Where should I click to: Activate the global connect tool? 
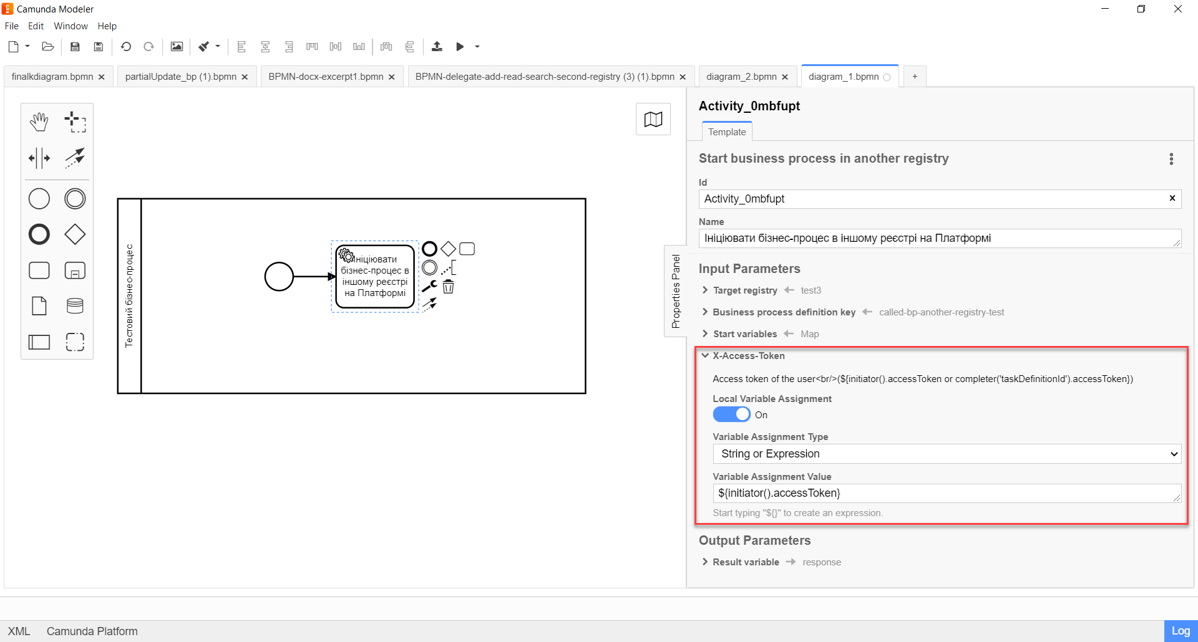75,158
